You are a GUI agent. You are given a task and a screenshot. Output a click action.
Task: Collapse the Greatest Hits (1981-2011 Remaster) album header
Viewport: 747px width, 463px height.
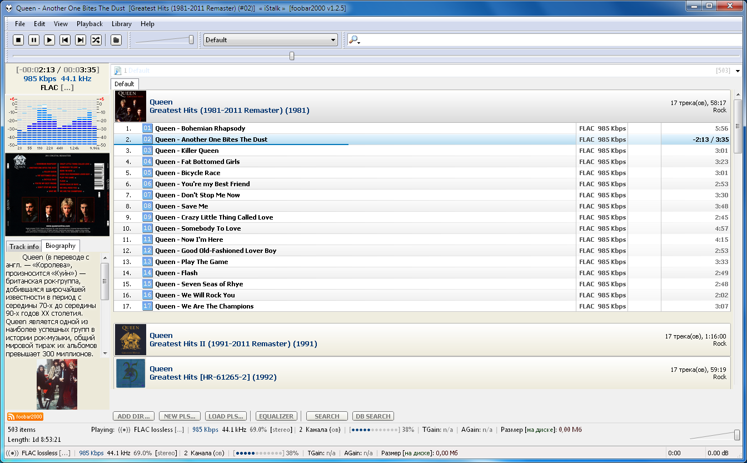coord(422,106)
